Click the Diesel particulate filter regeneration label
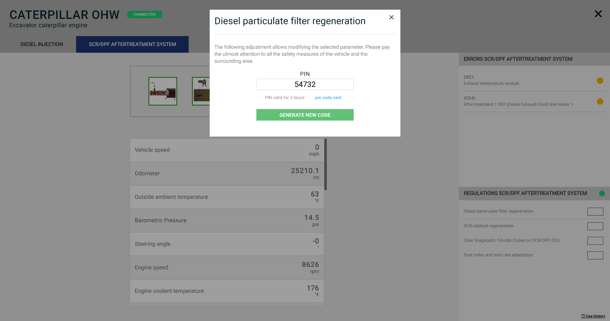 498,211
